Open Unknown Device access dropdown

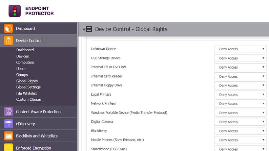pos(240,49)
